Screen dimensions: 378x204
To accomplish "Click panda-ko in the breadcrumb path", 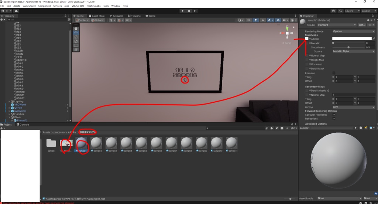I will pyautogui.click(x=59, y=132).
